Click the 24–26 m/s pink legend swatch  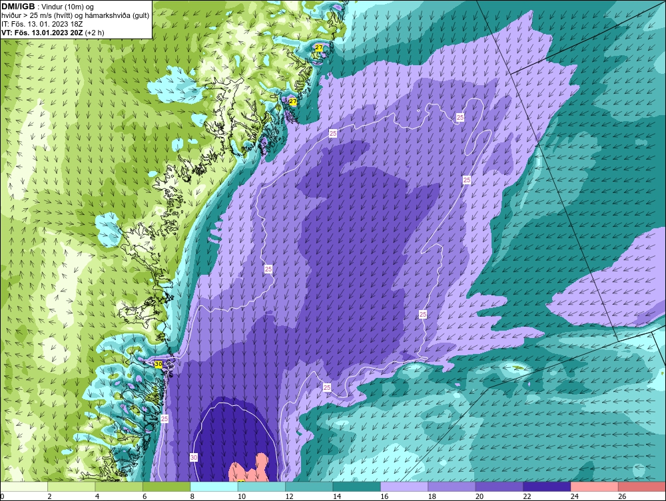[595, 486]
